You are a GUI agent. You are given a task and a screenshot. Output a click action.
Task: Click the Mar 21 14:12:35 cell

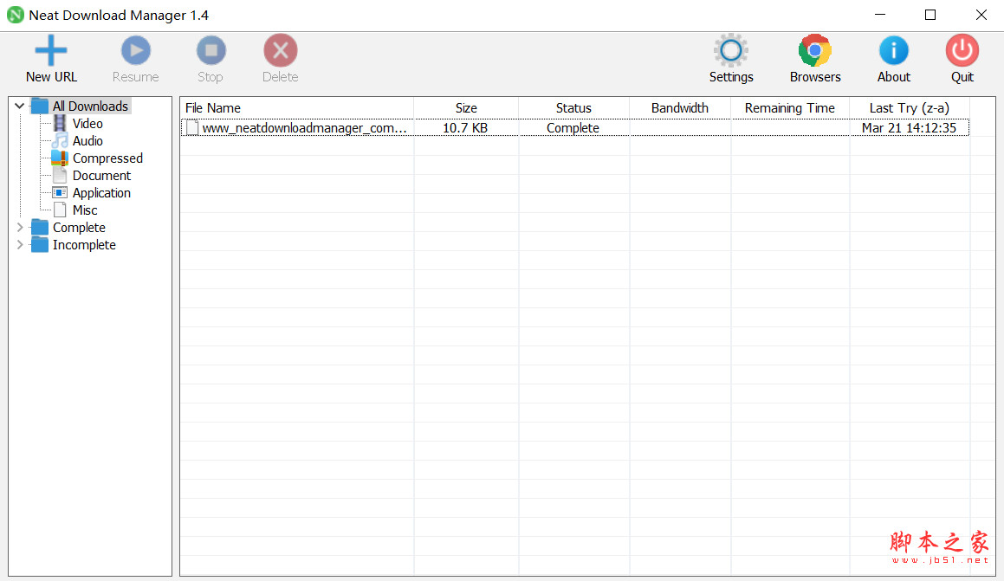pyautogui.click(x=909, y=128)
